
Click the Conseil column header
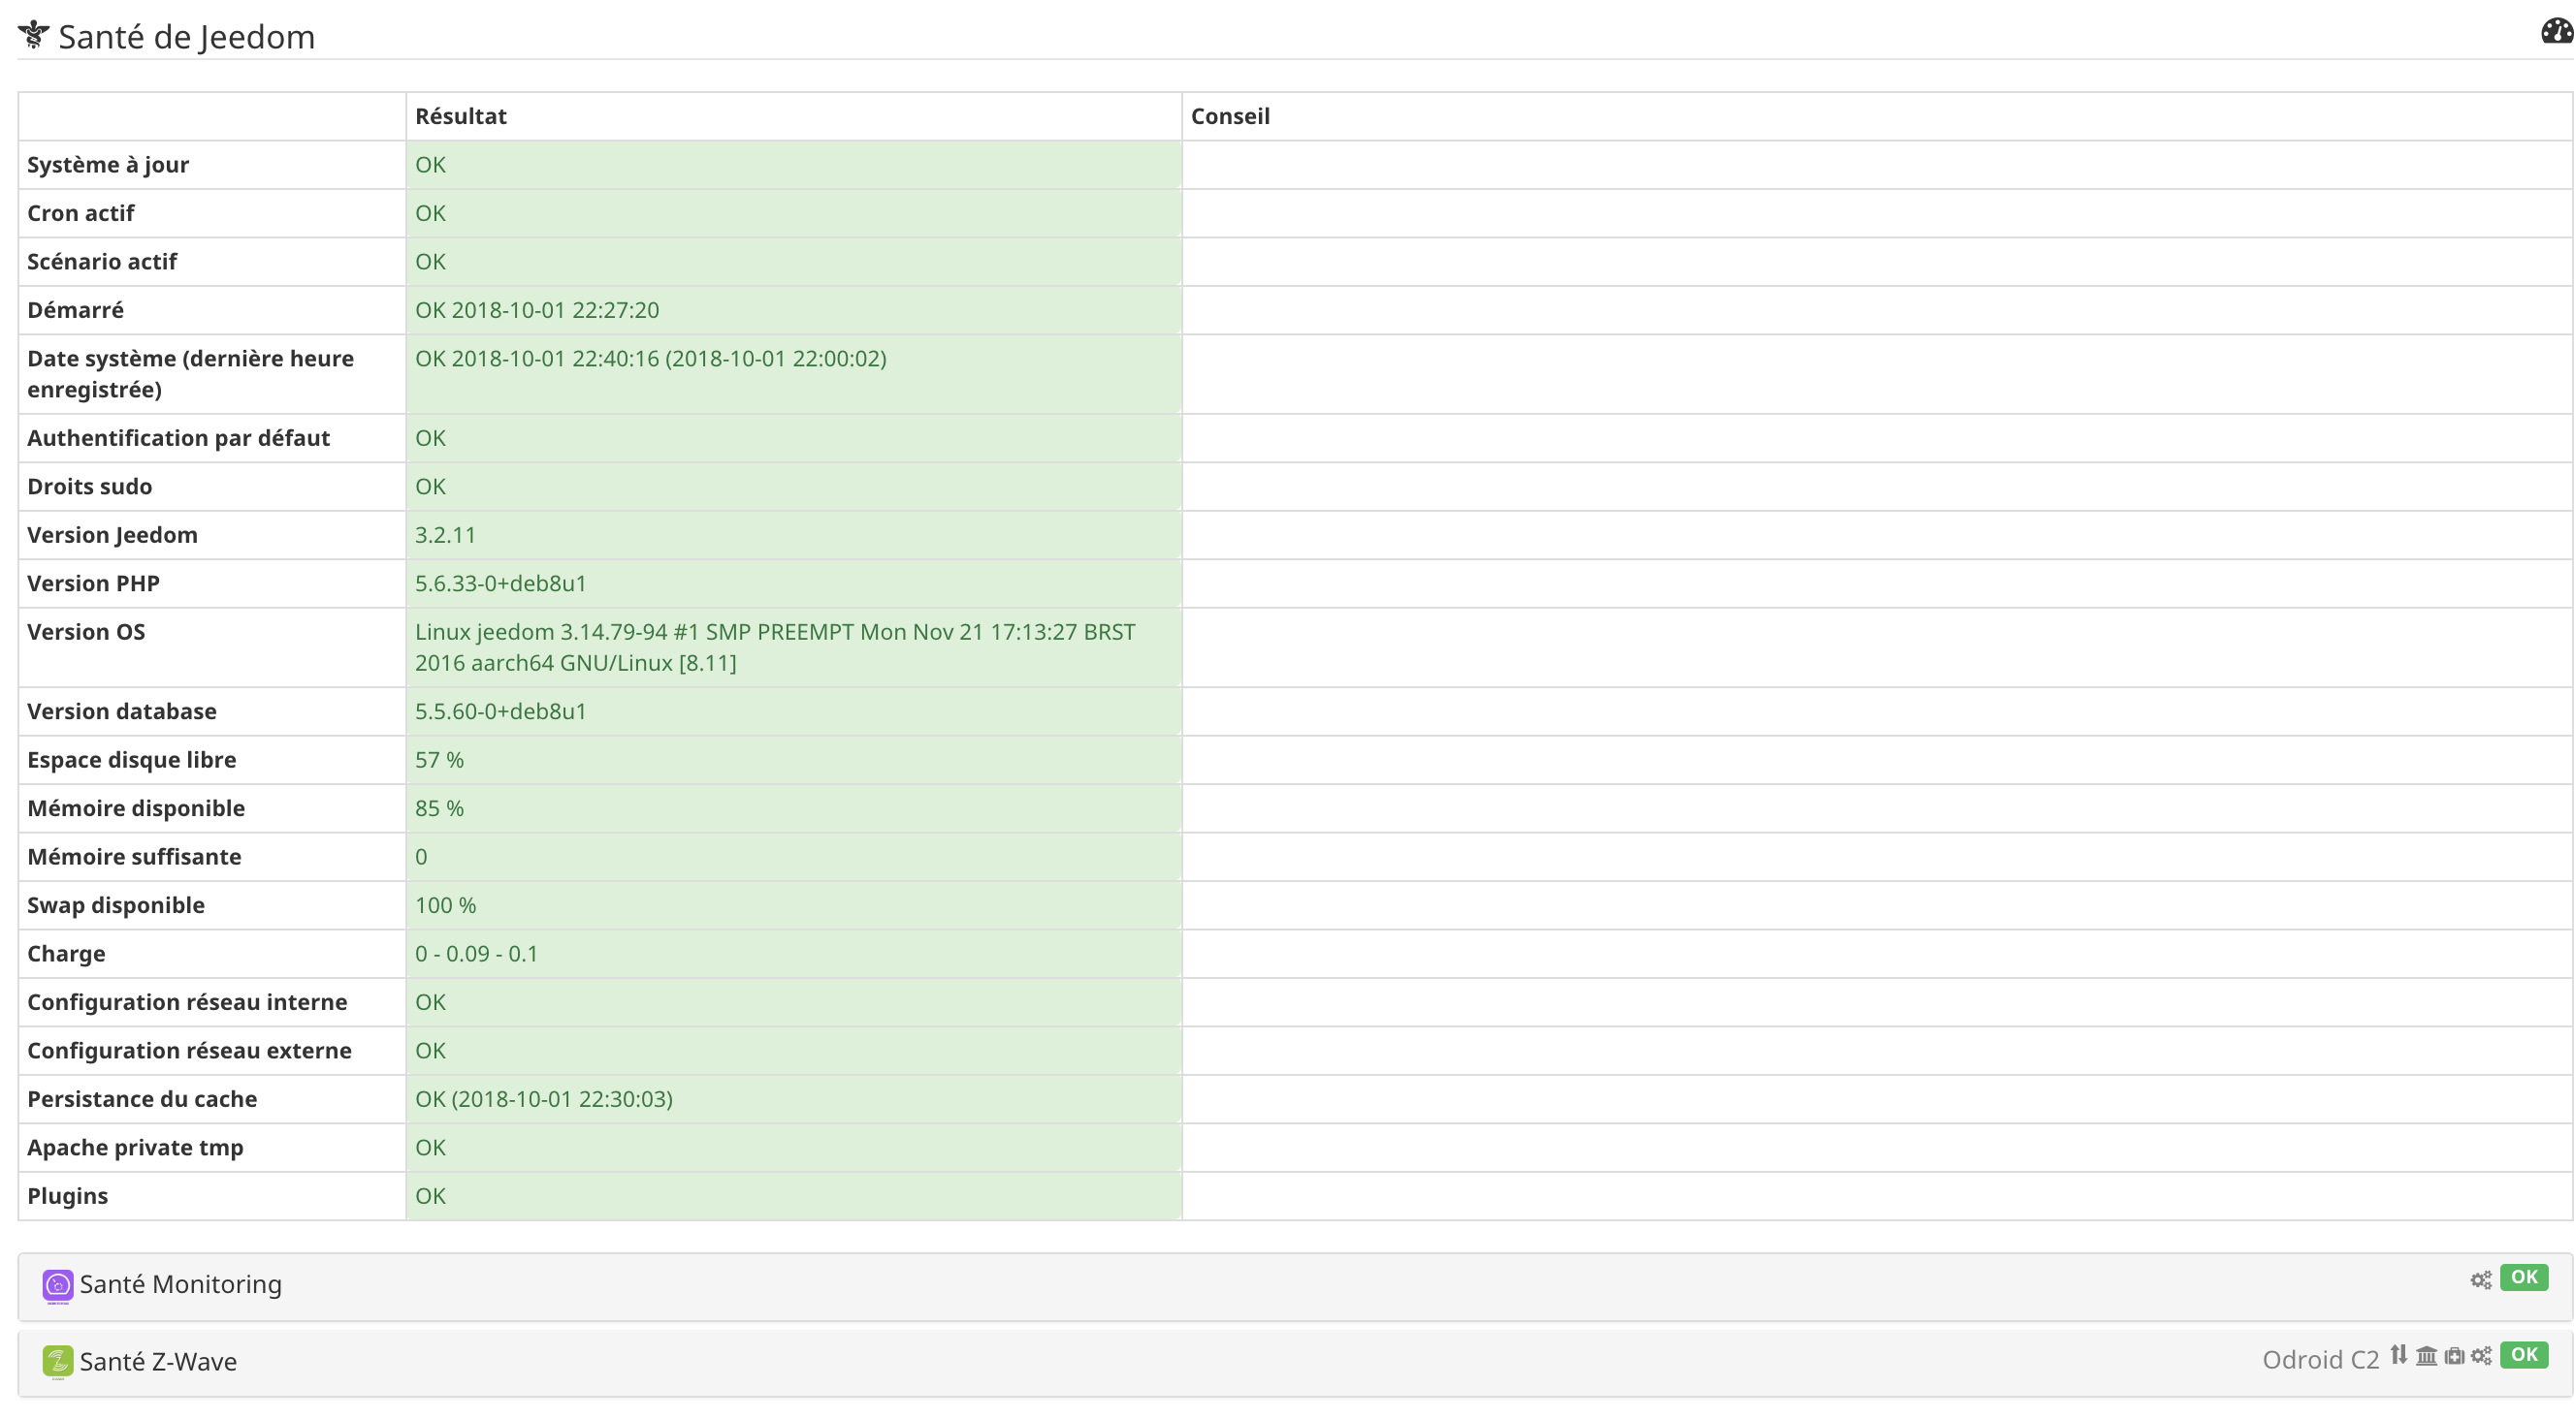click(1230, 116)
